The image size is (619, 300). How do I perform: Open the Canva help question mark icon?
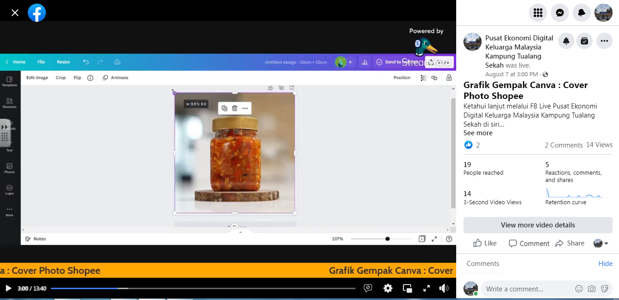(x=449, y=239)
